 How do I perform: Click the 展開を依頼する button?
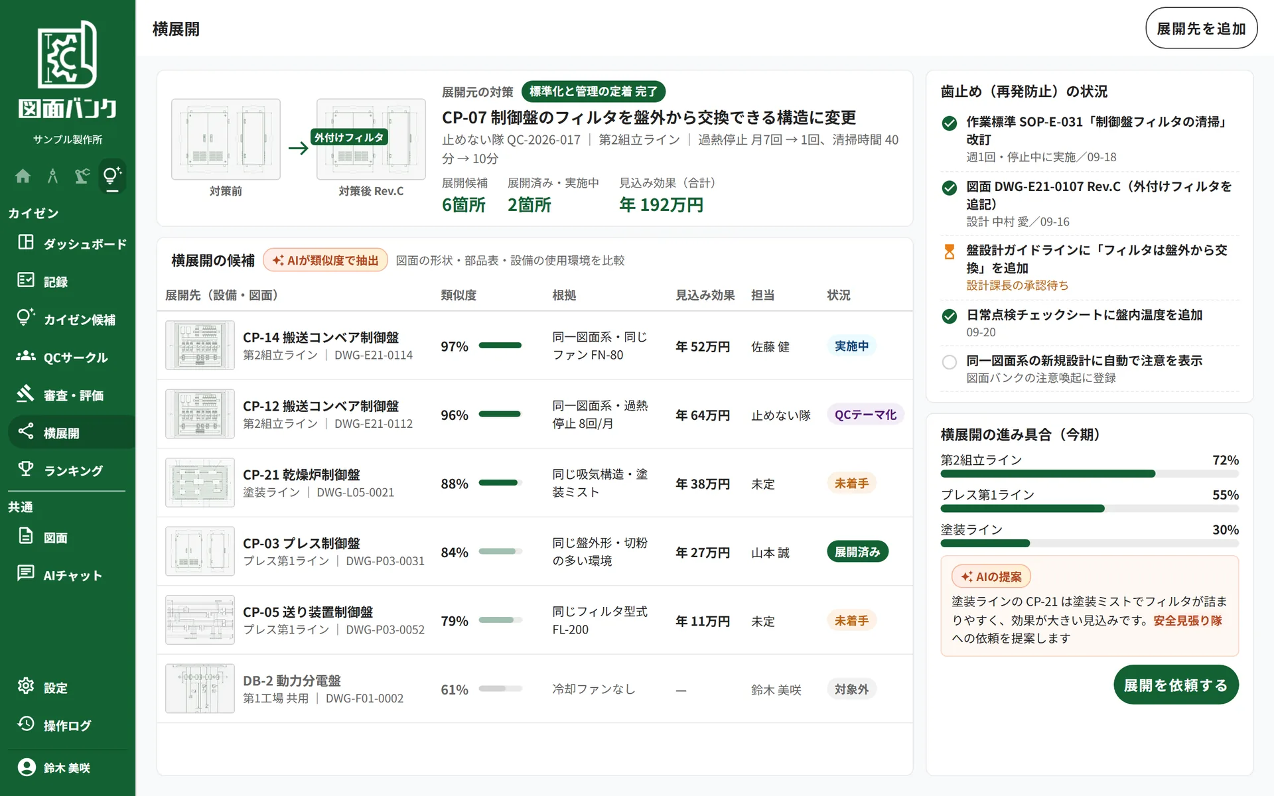tap(1176, 685)
